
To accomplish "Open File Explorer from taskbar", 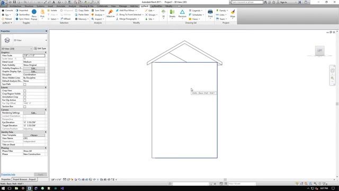I will click(x=16, y=188).
